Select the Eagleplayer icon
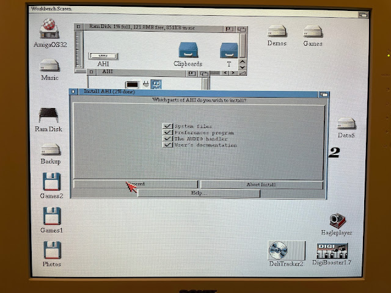Image resolution: width=391 pixels, height=293 pixels. point(337,220)
